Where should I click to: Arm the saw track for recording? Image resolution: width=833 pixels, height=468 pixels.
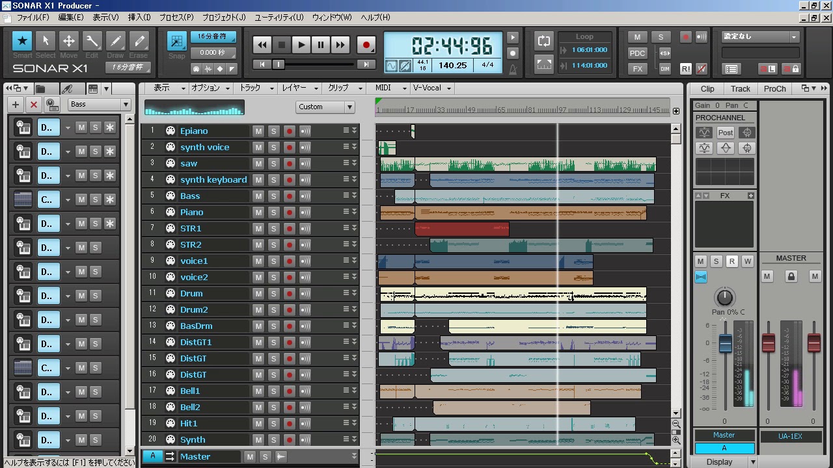(290, 163)
